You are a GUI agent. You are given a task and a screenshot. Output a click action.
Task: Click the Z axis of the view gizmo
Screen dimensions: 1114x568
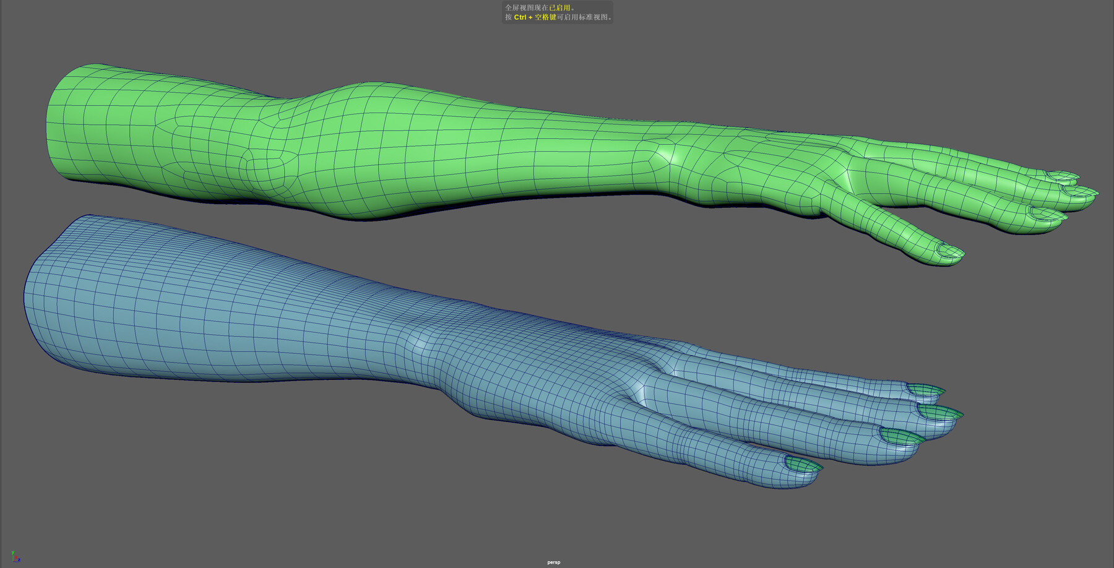tap(19, 561)
